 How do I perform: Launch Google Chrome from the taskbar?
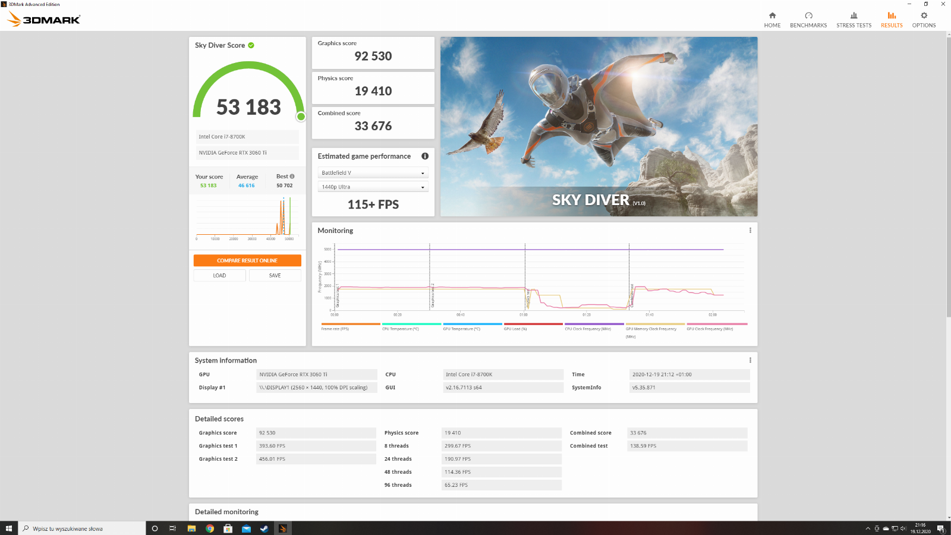[210, 528]
